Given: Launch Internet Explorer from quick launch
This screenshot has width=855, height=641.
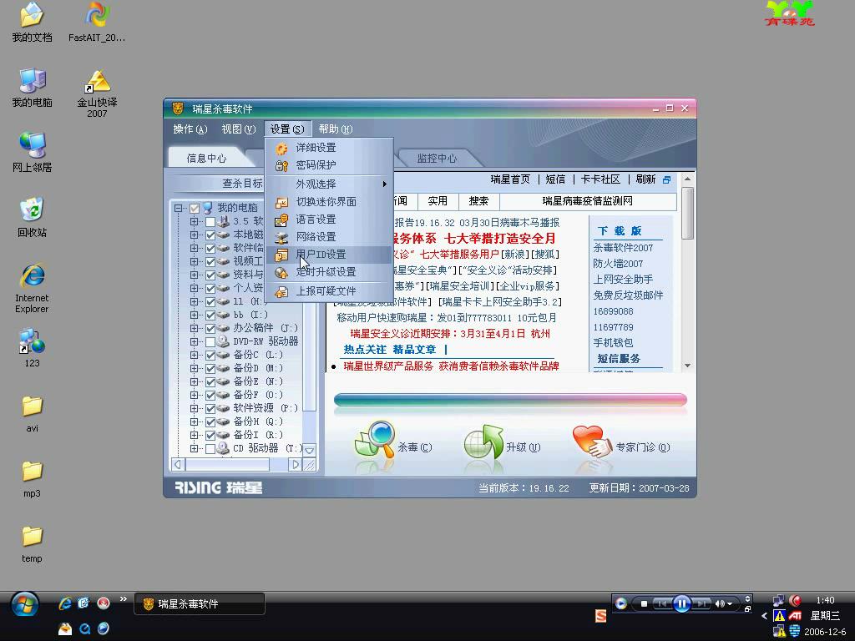Looking at the screenshot, I should [65, 603].
